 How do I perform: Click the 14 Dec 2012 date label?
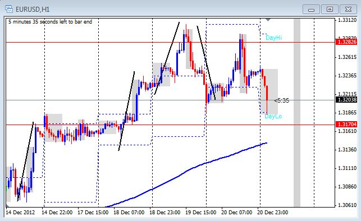click(x=20, y=212)
